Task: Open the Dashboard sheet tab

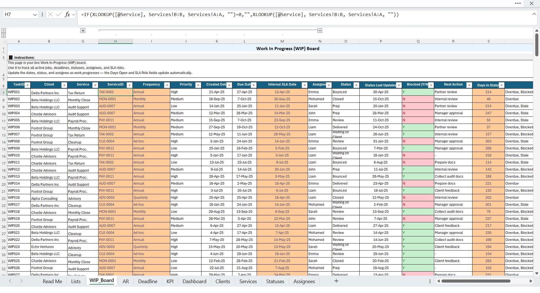Action: coord(194,281)
